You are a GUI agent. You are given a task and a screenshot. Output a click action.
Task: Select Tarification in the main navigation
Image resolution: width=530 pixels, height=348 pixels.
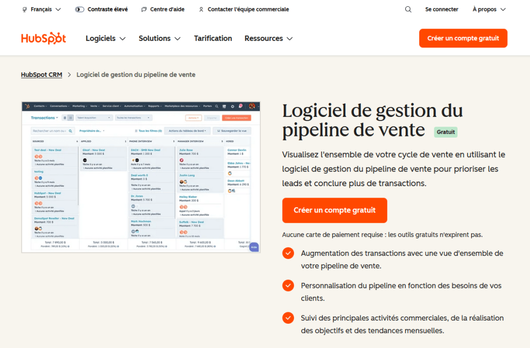pyautogui.click(x=213, y=38)
